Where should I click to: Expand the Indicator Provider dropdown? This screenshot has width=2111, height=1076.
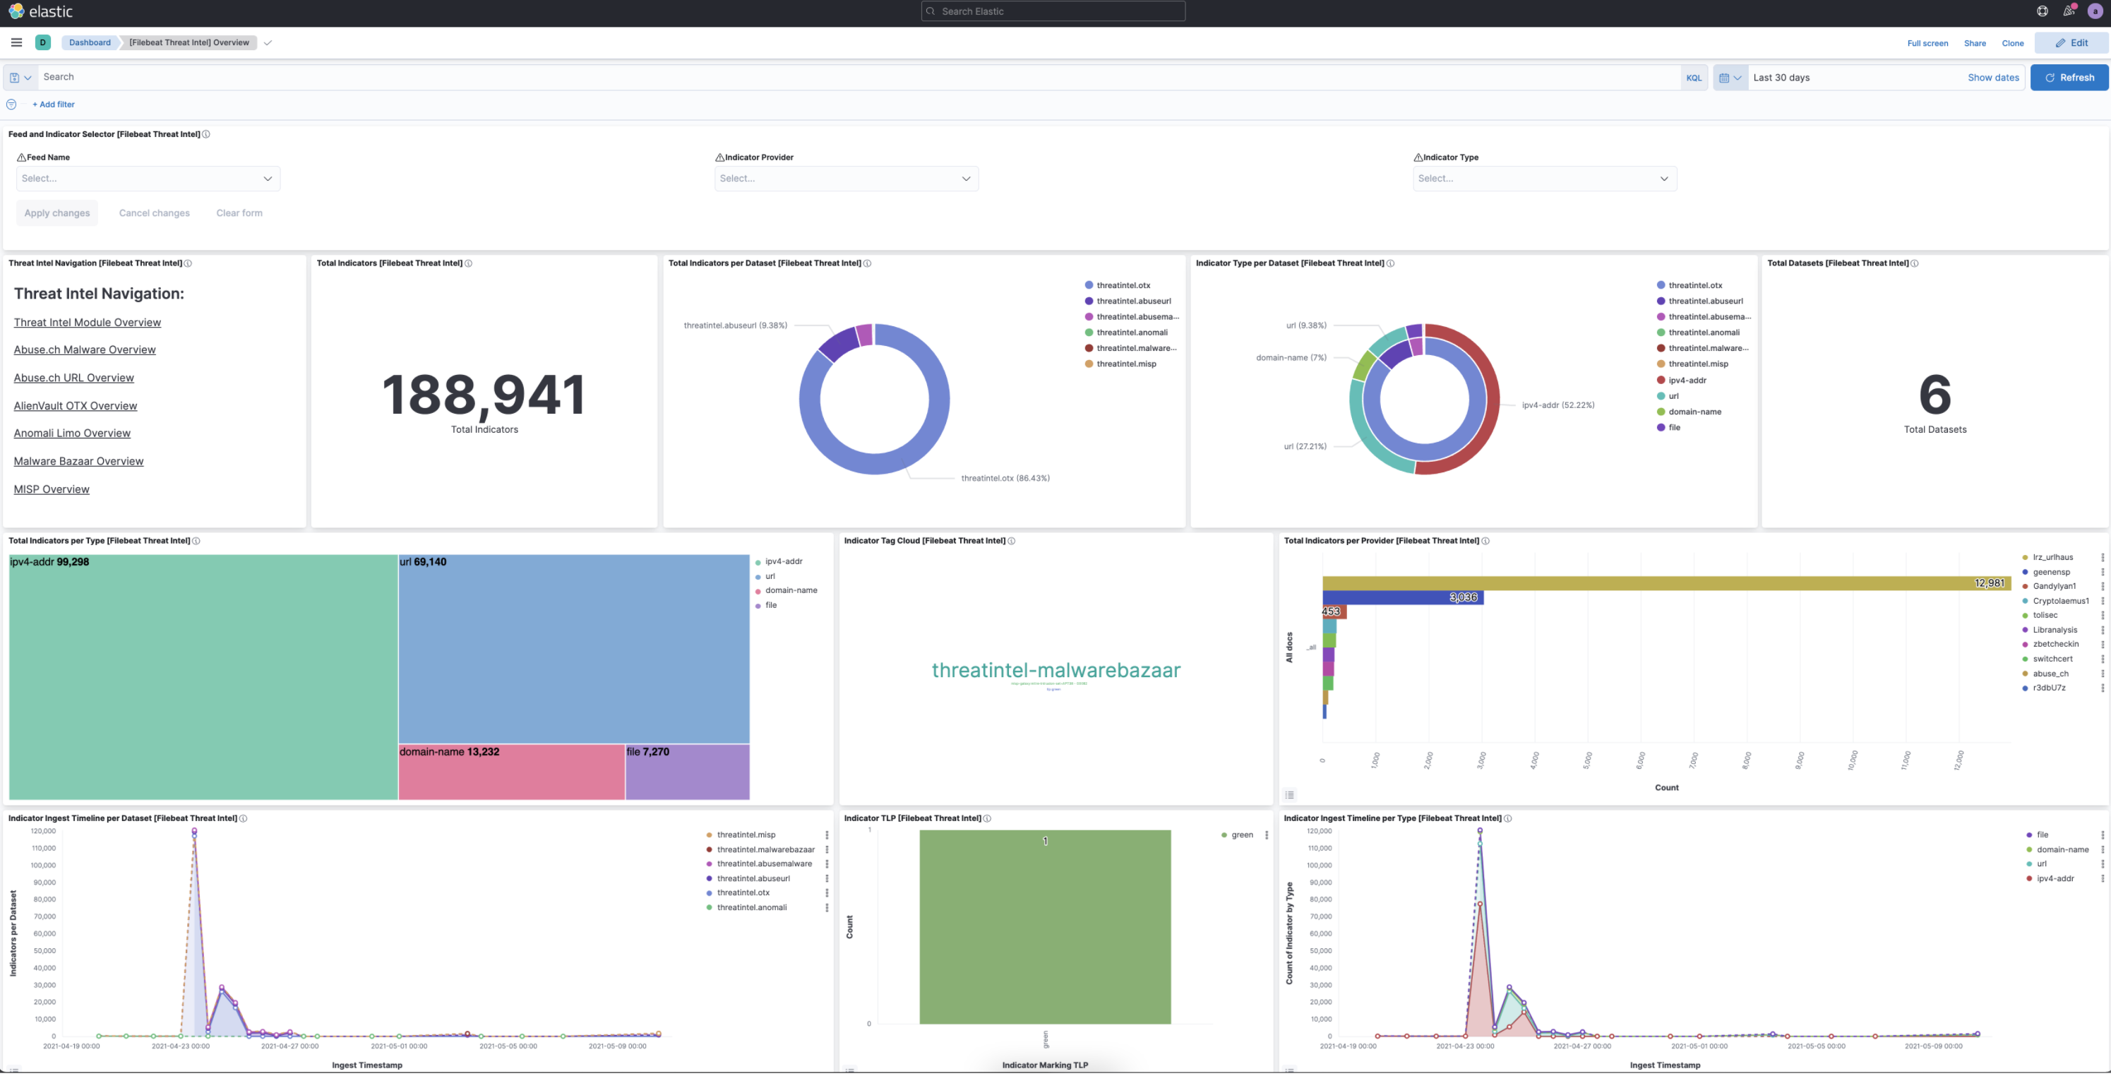[846, 179]
